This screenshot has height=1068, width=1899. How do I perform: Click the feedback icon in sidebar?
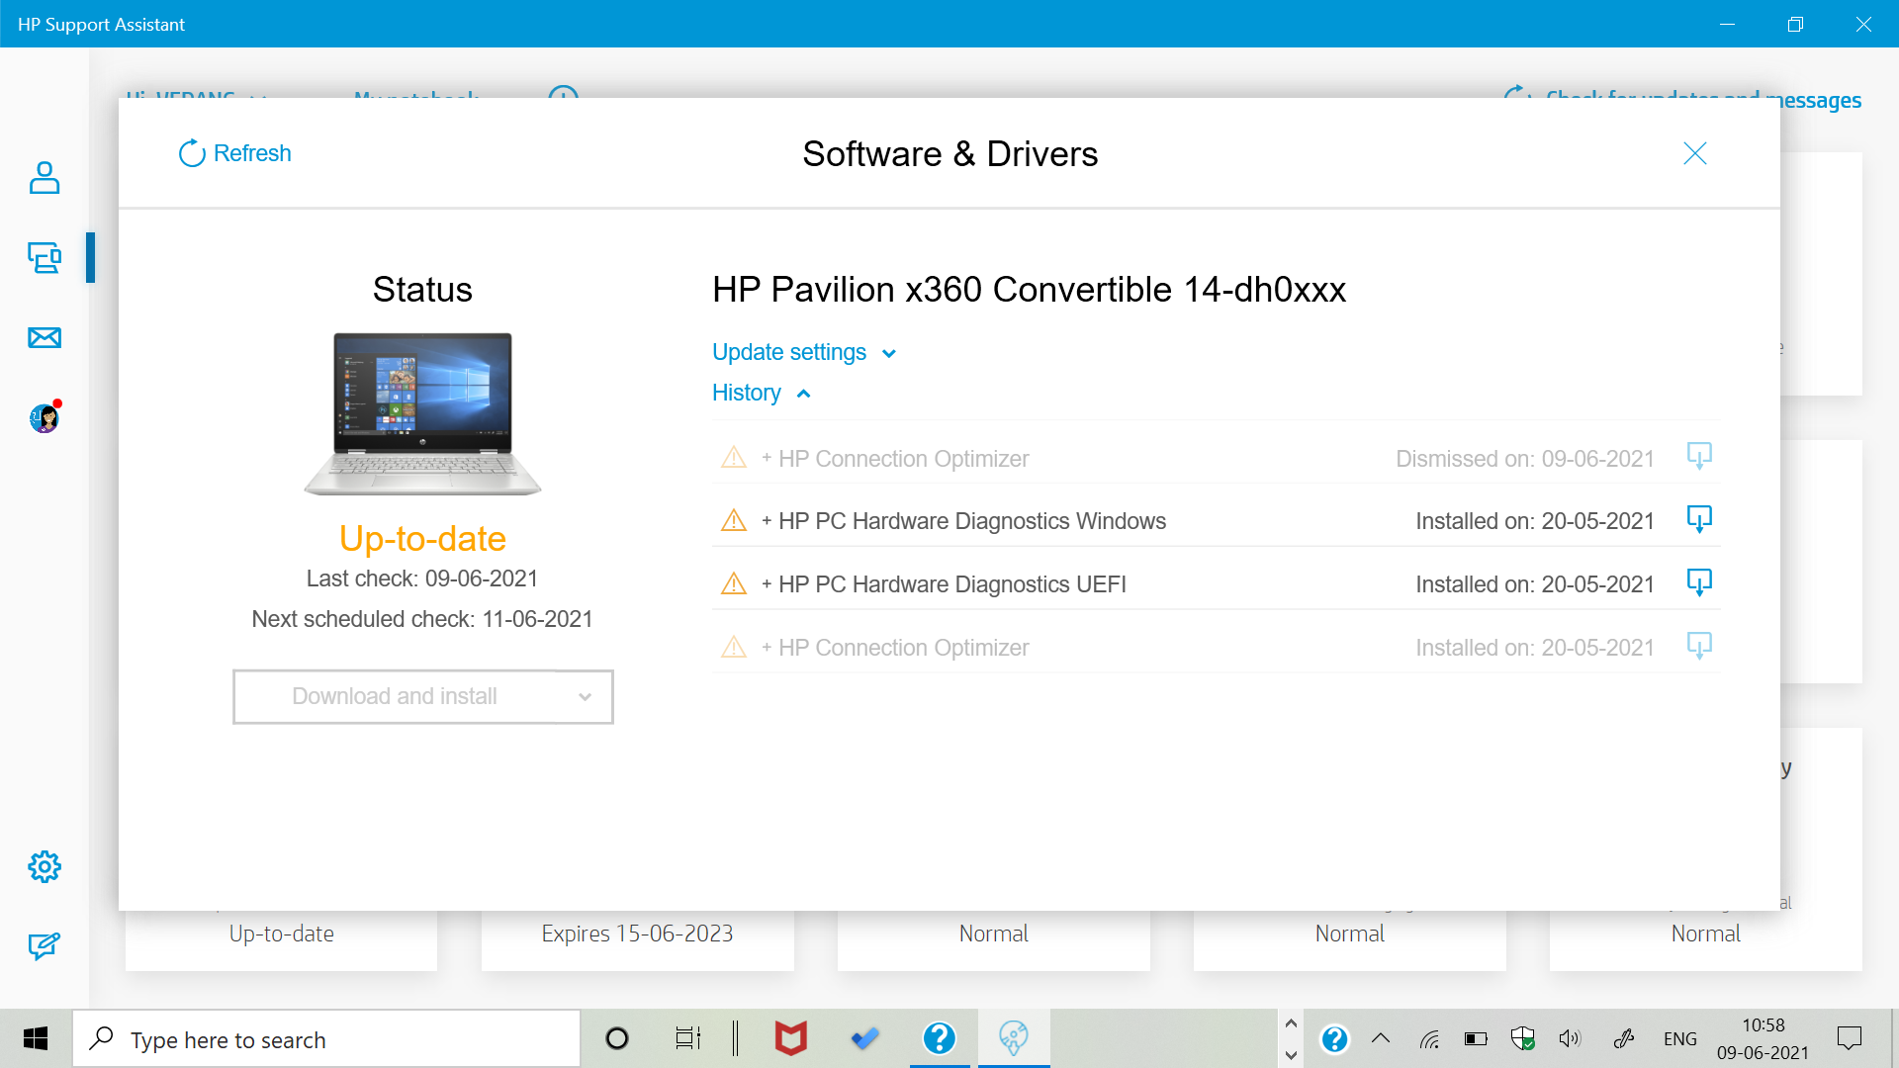tap(45, 946)
